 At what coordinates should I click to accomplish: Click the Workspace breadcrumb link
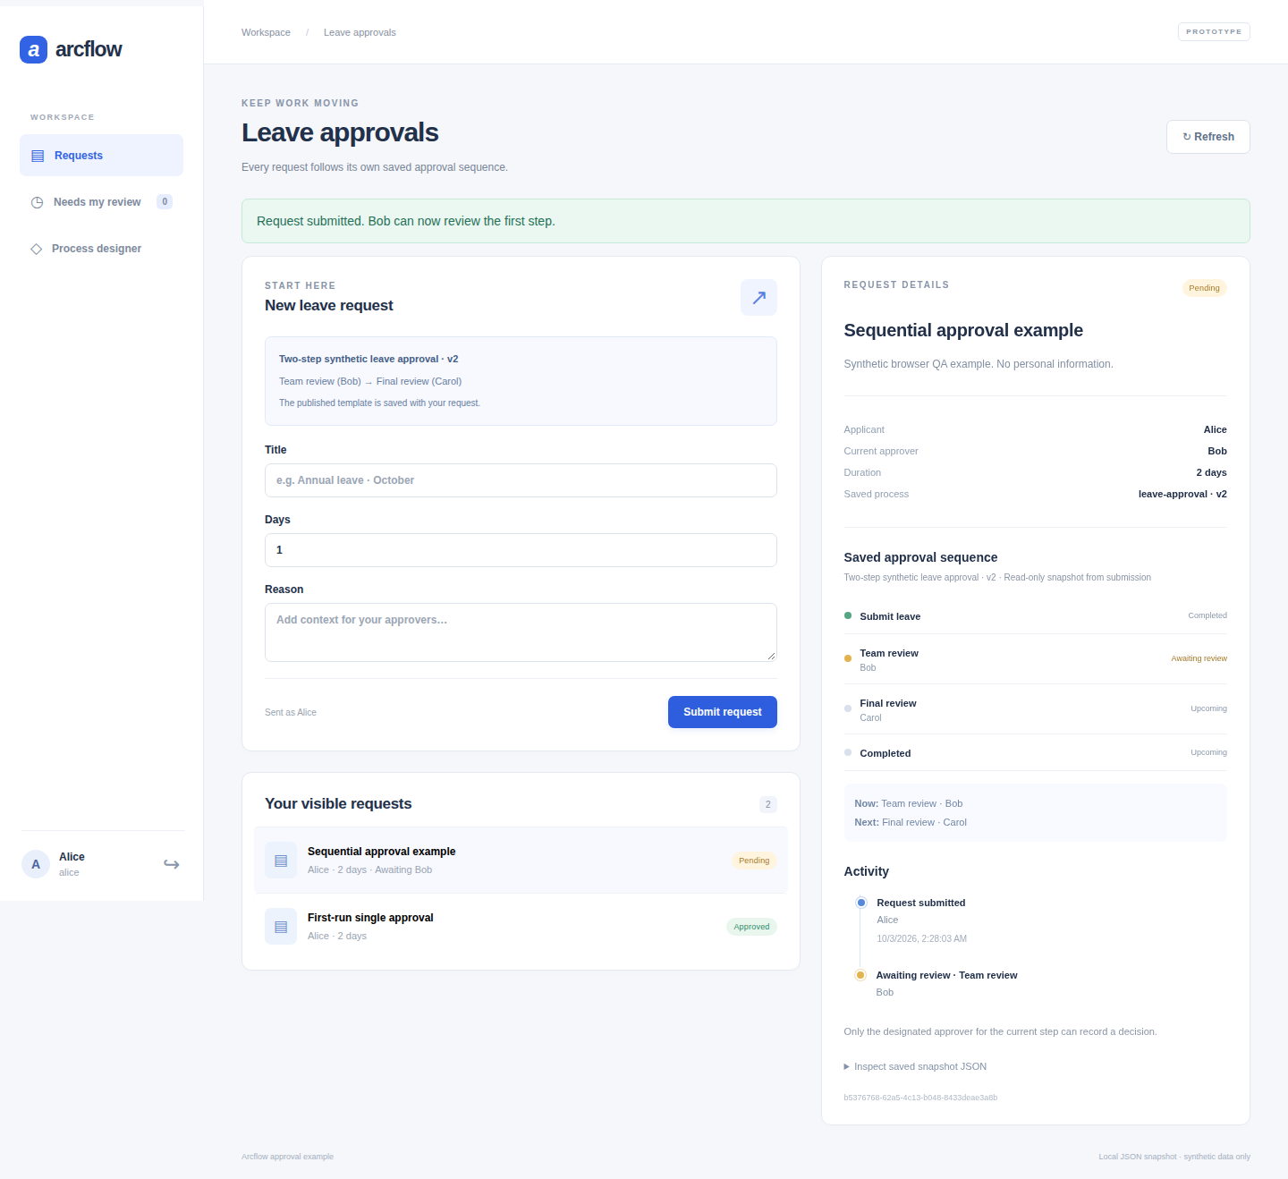click(266, 32)
